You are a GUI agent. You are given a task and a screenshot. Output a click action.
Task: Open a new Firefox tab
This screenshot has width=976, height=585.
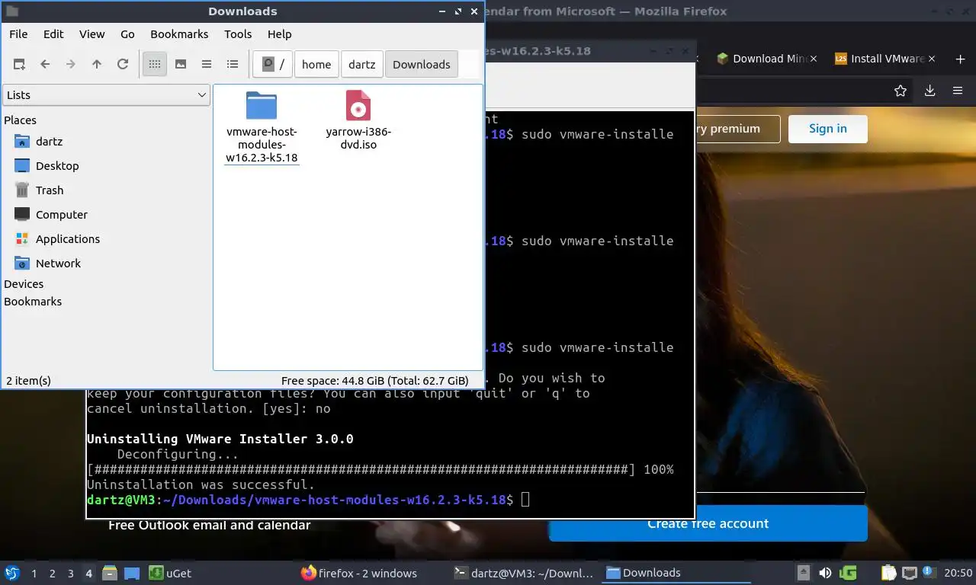pos(960,59)
